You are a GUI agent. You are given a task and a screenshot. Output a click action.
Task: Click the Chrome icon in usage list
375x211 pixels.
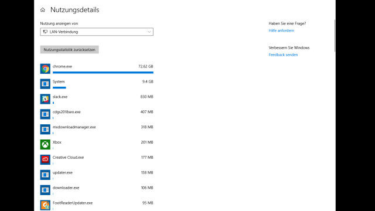tap(45, 69)
